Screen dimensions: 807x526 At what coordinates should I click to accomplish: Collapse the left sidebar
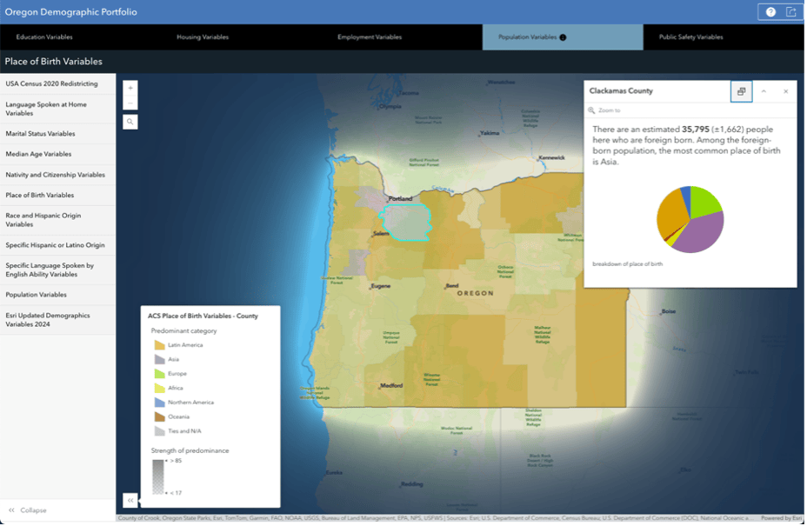tap(29, 511)
